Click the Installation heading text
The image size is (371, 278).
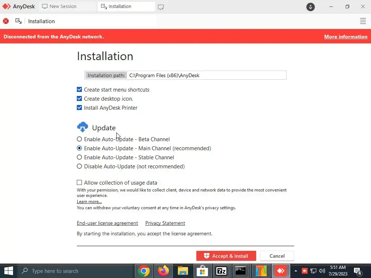pyautogui.click(x=105, y=56)
